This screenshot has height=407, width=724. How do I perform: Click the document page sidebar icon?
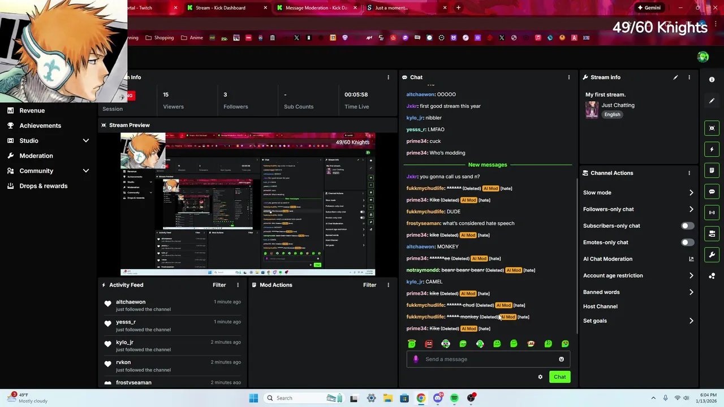point(712,170)
